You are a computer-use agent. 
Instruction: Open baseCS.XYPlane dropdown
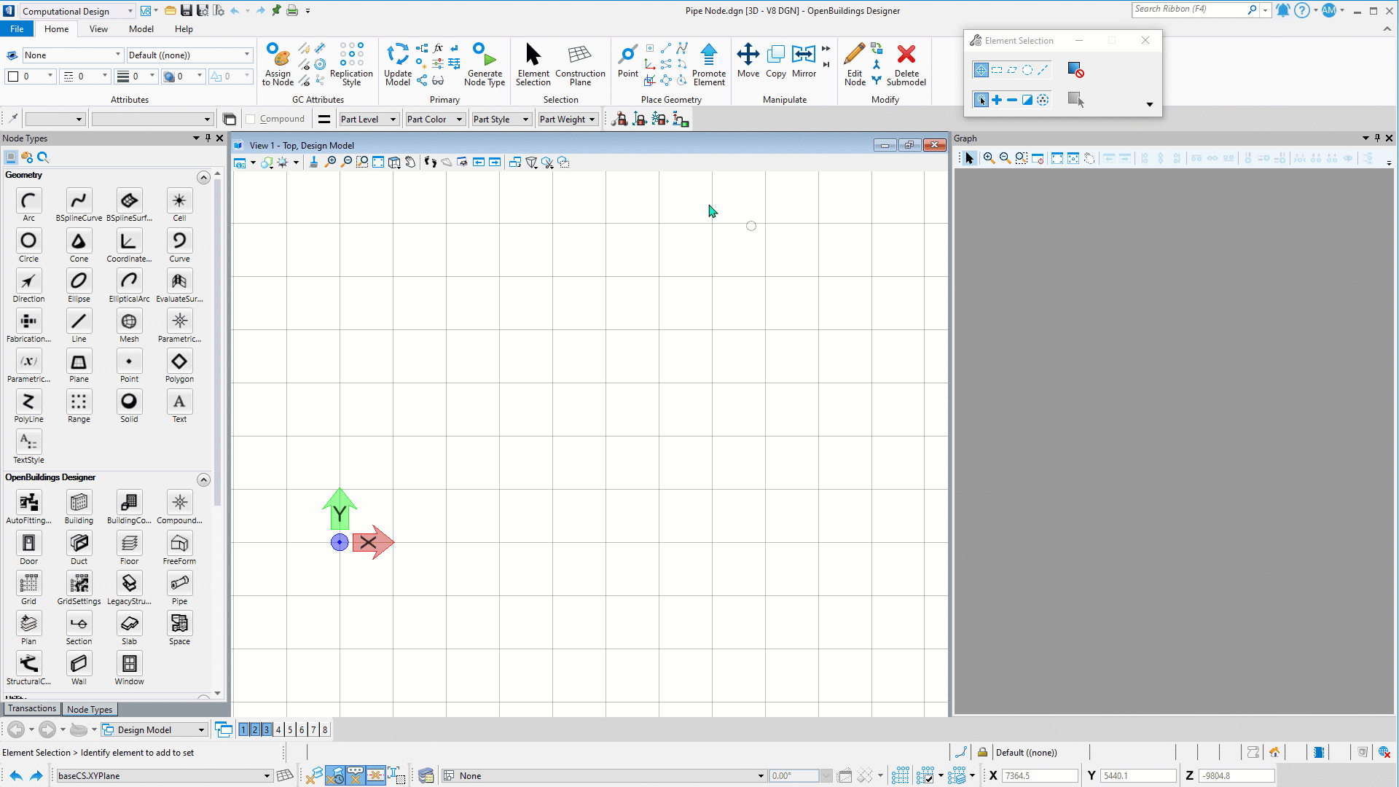coord(165,775)
